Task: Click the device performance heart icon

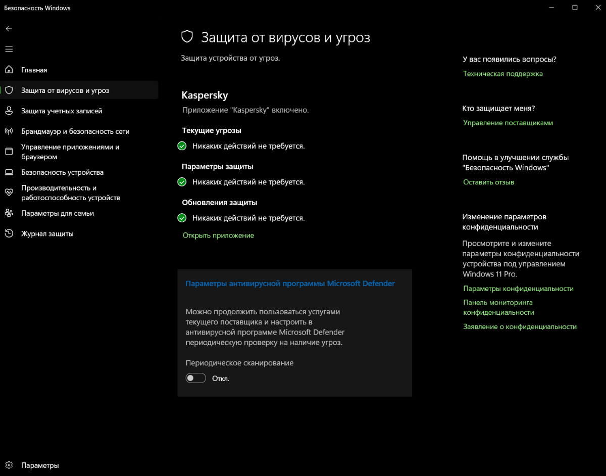Action: [x=9, y=193]
